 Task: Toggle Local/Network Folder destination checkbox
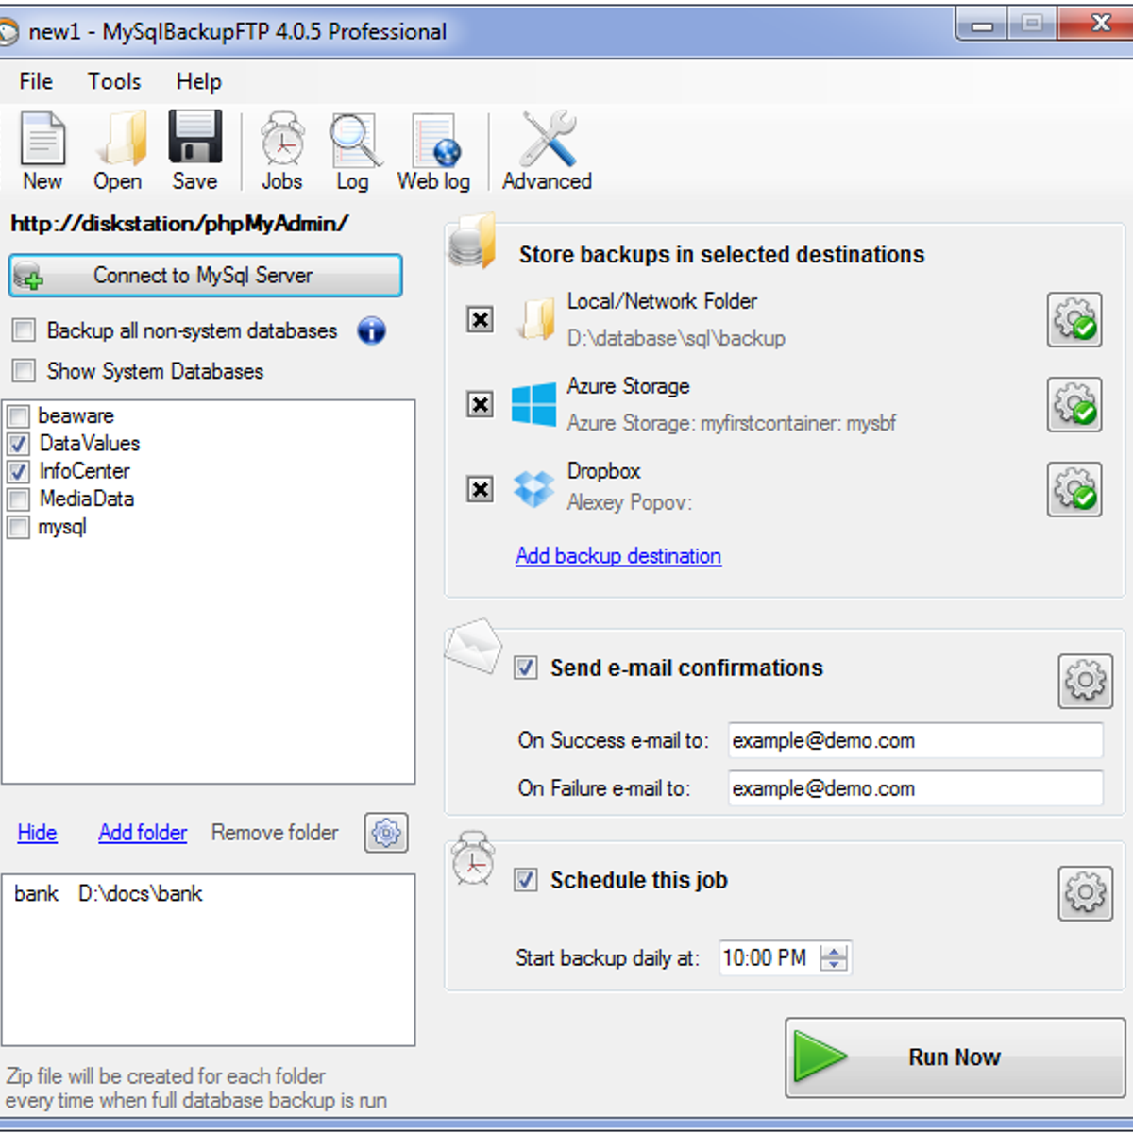(481, 320)
